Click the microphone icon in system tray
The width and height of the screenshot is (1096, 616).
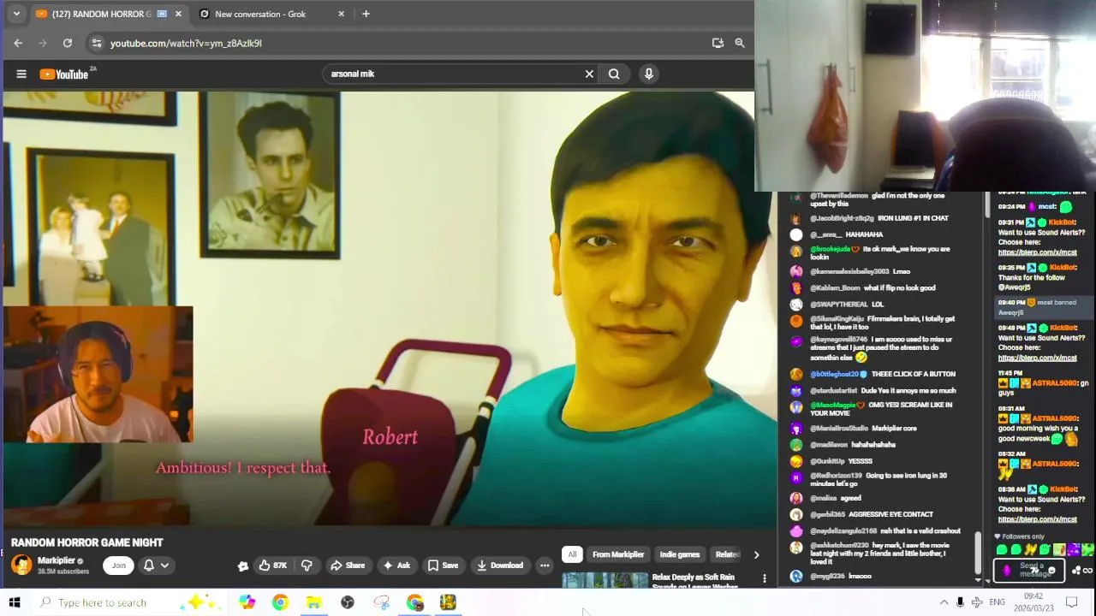pyautogui.click(x=960, y=602)
